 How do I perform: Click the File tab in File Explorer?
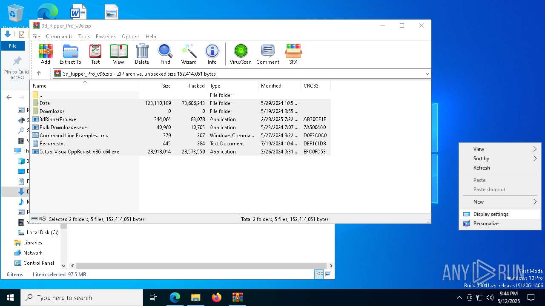(x=13, y=46)
